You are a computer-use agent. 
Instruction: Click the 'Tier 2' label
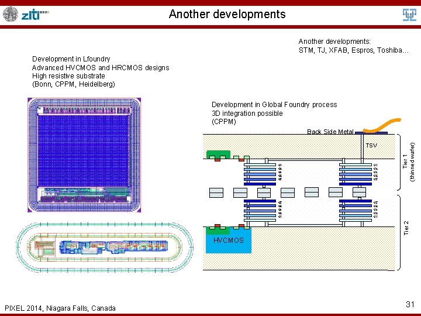(406, 228)
